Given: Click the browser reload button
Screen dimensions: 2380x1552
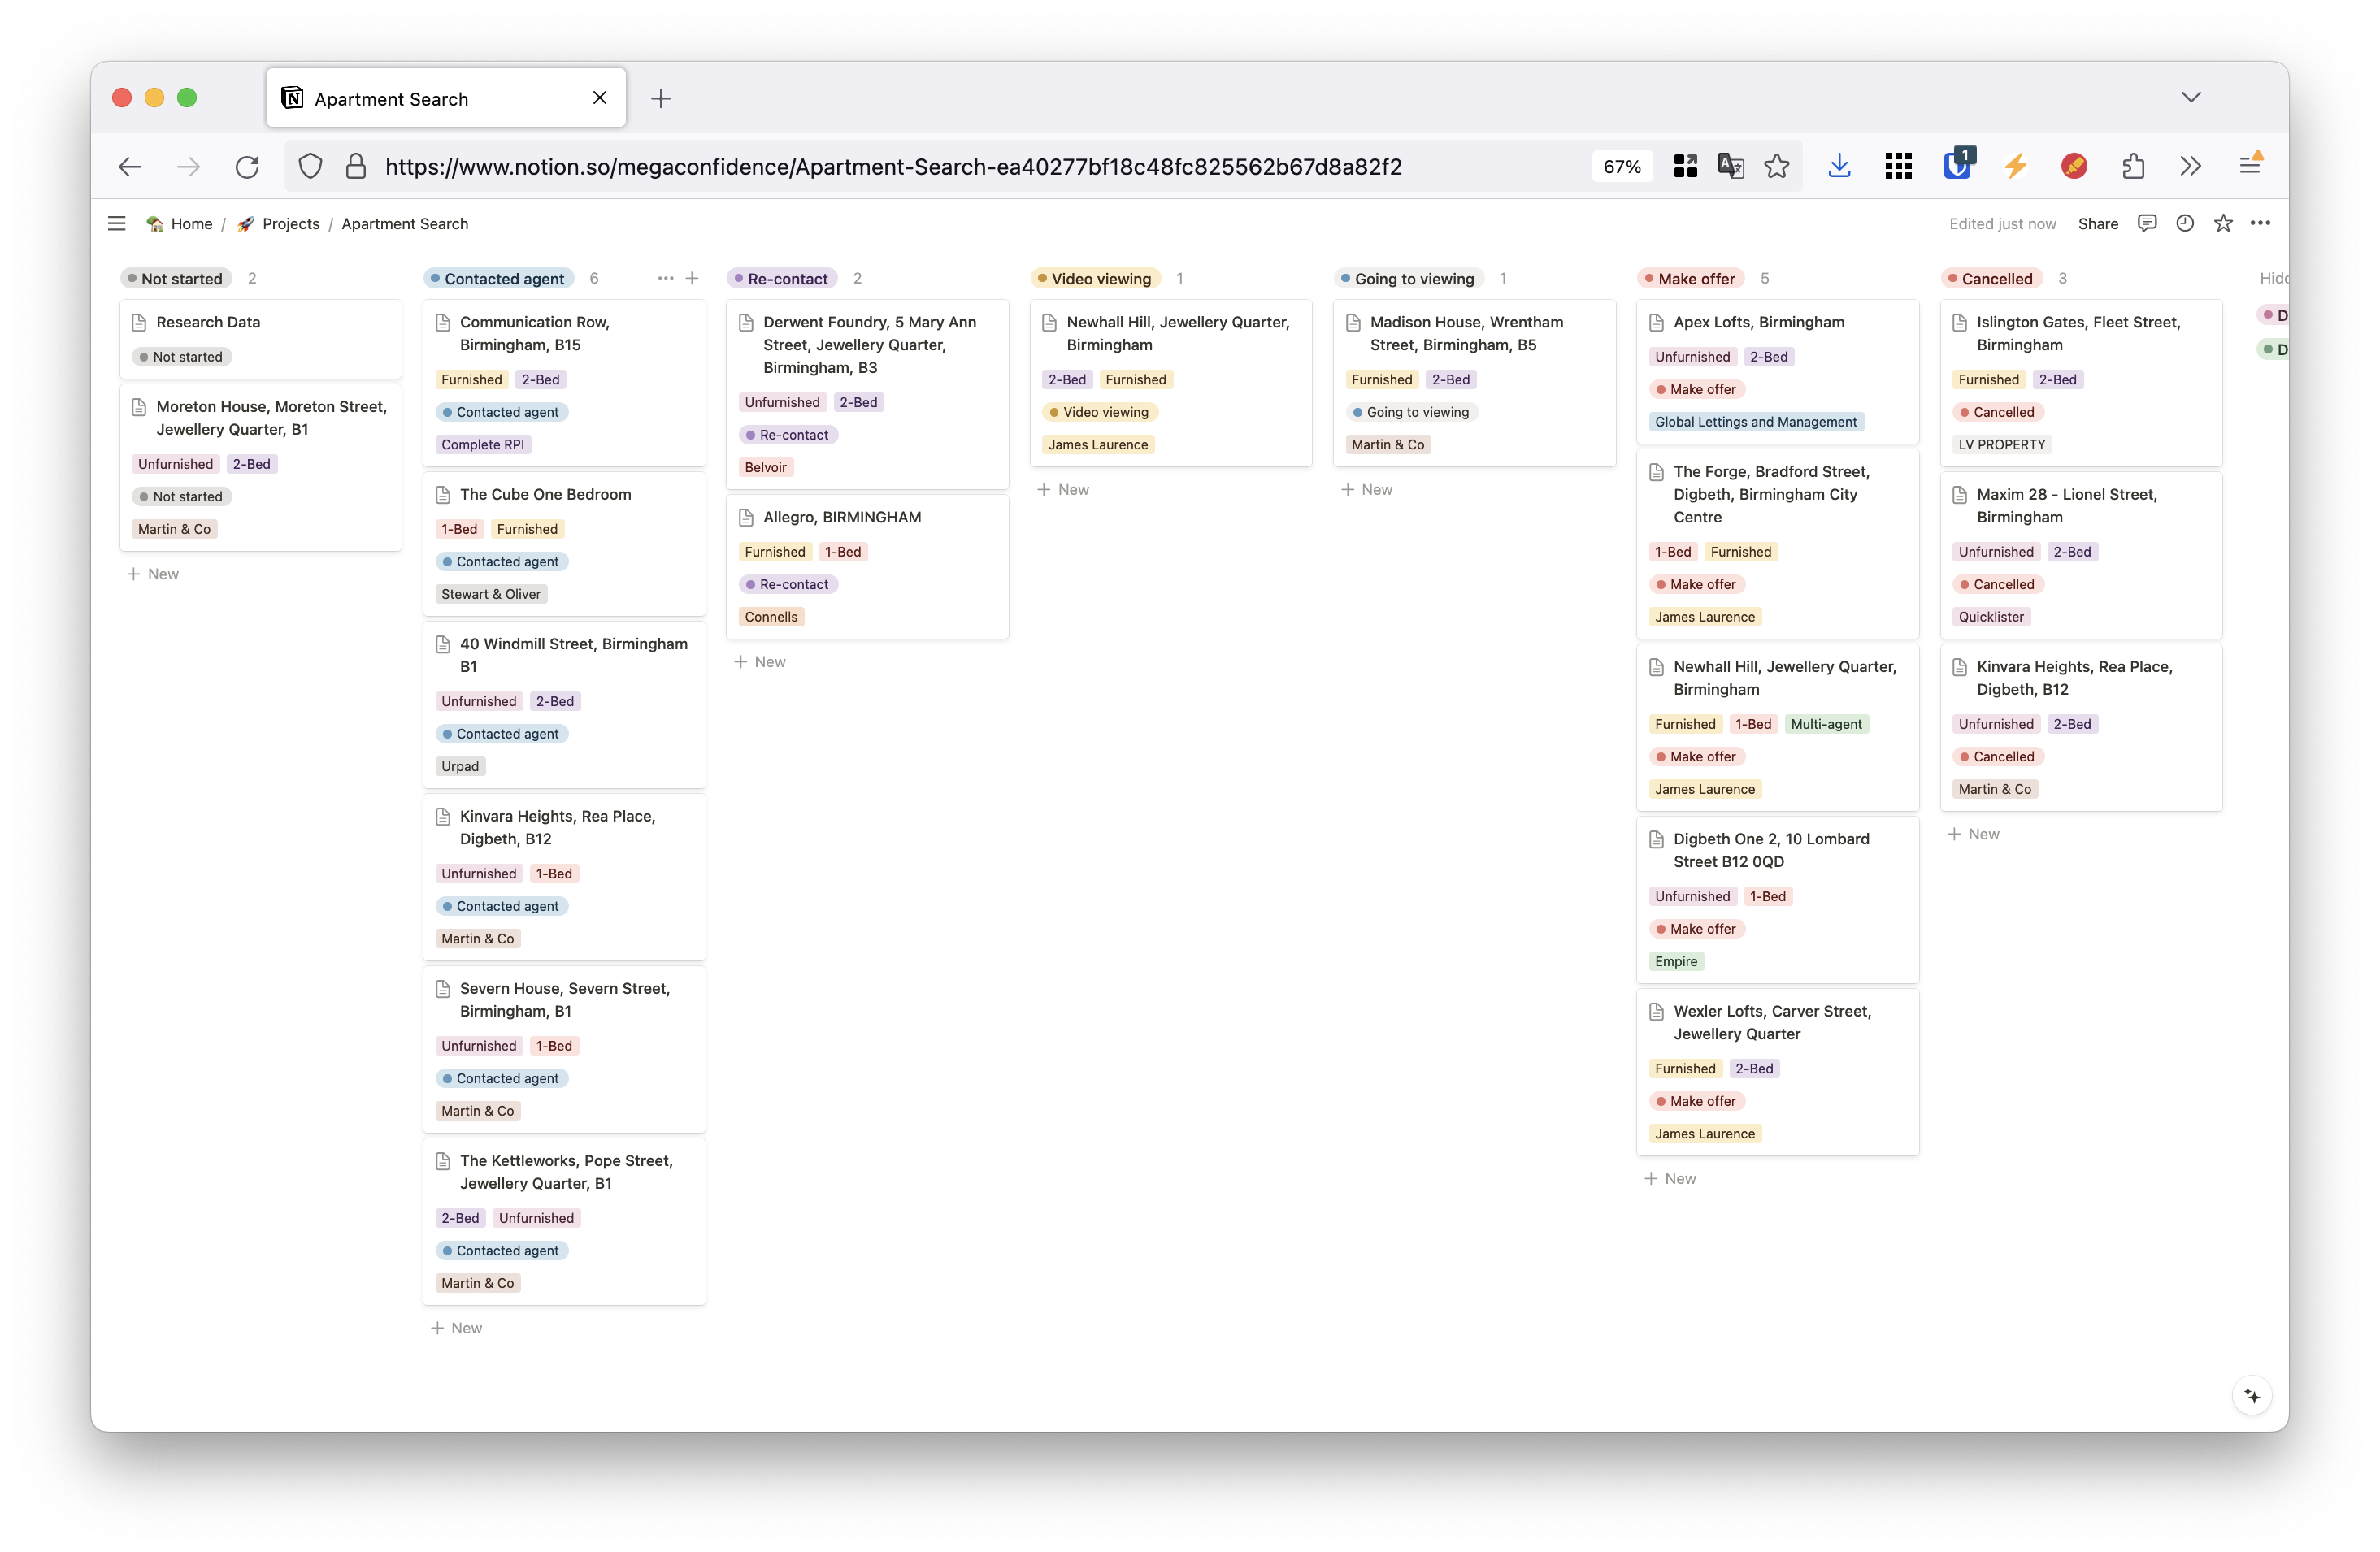Looking at the screenshot, I should 247,167.
